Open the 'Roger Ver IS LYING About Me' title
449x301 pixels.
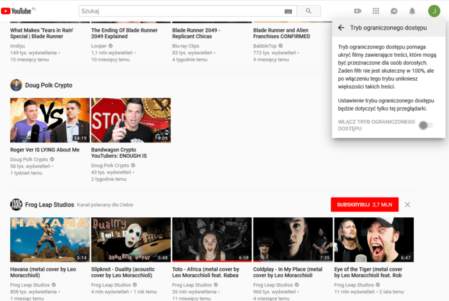click(45, 150)
